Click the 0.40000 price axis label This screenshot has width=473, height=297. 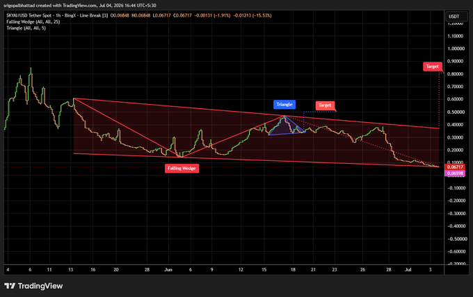pyautogui.click(x=456, y=125)
